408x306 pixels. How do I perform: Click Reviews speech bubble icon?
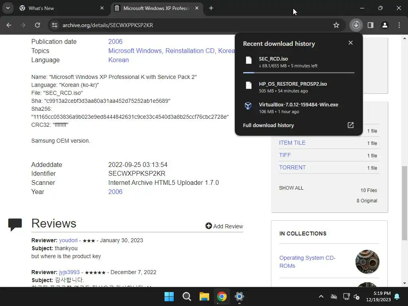(x=15, y=225)
